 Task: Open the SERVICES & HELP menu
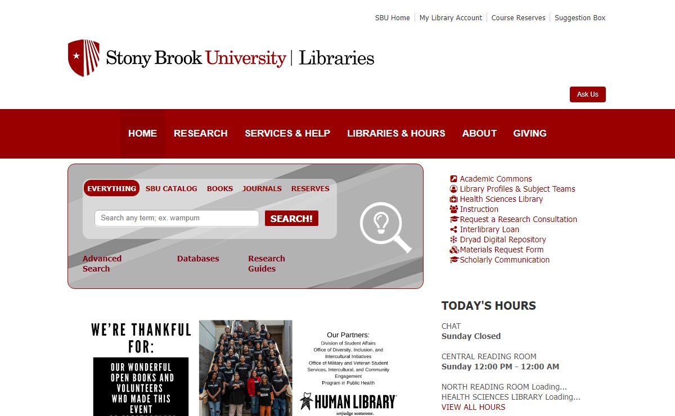[x=287, y=133]
